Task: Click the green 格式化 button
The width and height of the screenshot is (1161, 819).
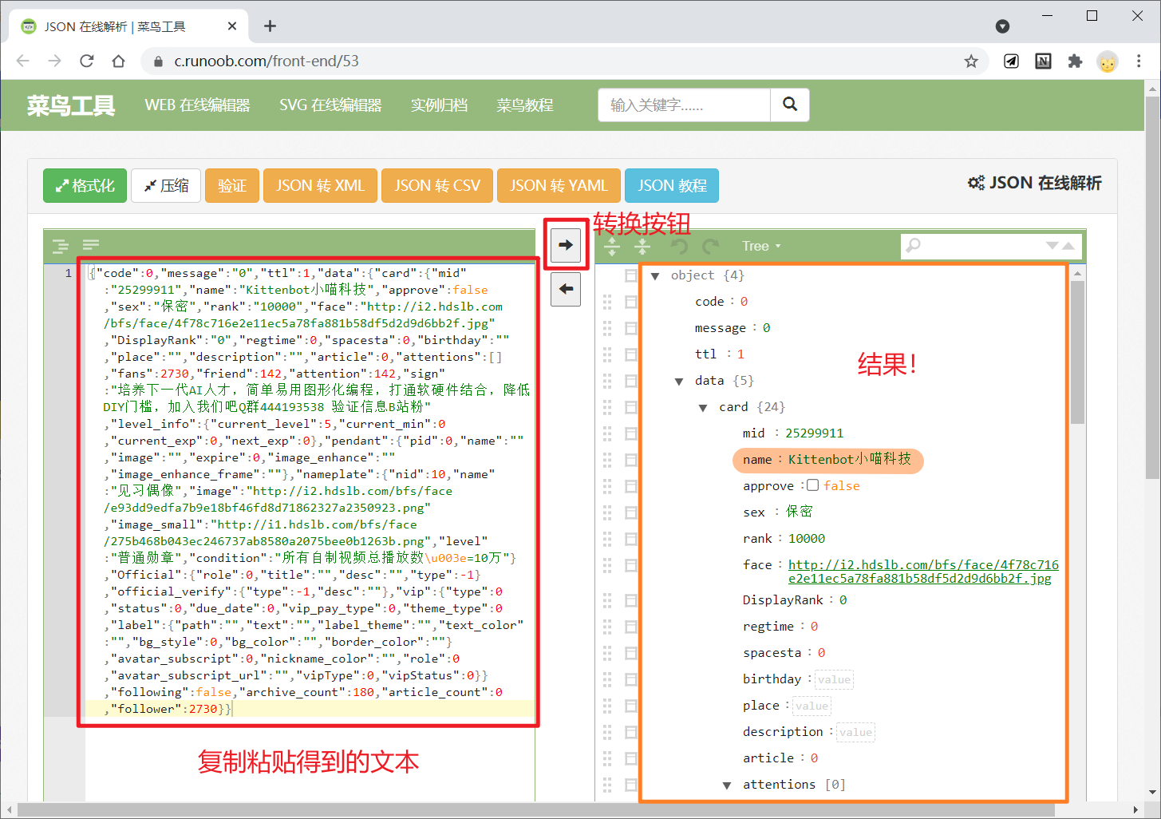Action: 85,185
